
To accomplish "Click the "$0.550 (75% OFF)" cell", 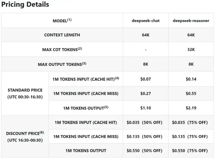I will (191, 151).
